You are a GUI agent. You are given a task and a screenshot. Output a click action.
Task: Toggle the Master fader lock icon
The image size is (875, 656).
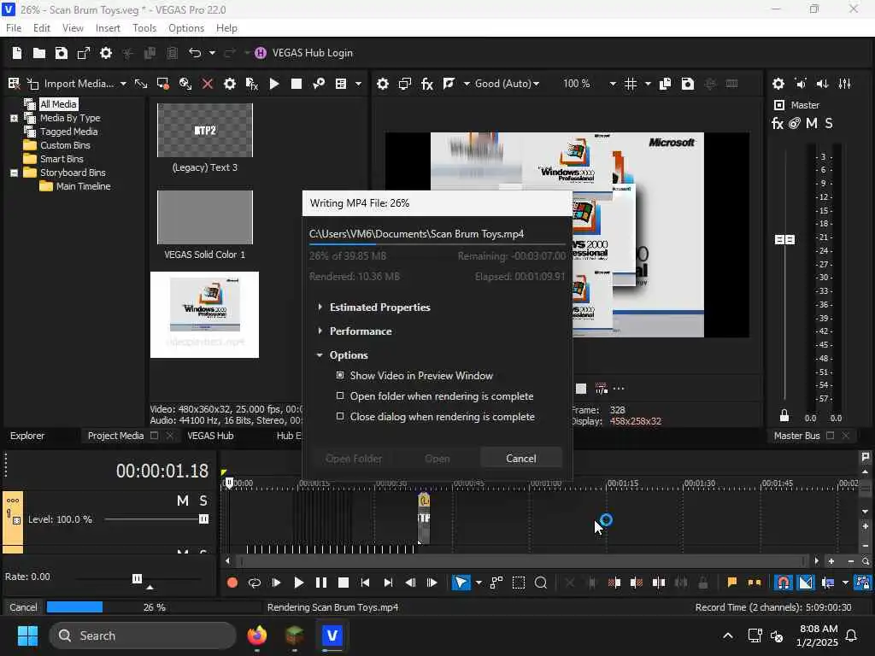point(784,416)
